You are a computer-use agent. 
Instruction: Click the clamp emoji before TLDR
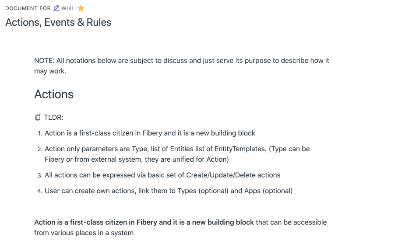(x=38, y=117)
